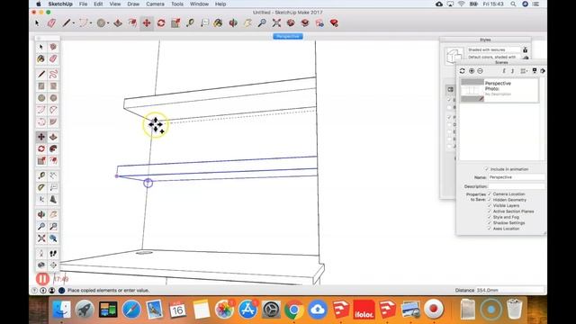Open the View menu
This screenshot has height=324, width=576.
click(x=115, y=4)
